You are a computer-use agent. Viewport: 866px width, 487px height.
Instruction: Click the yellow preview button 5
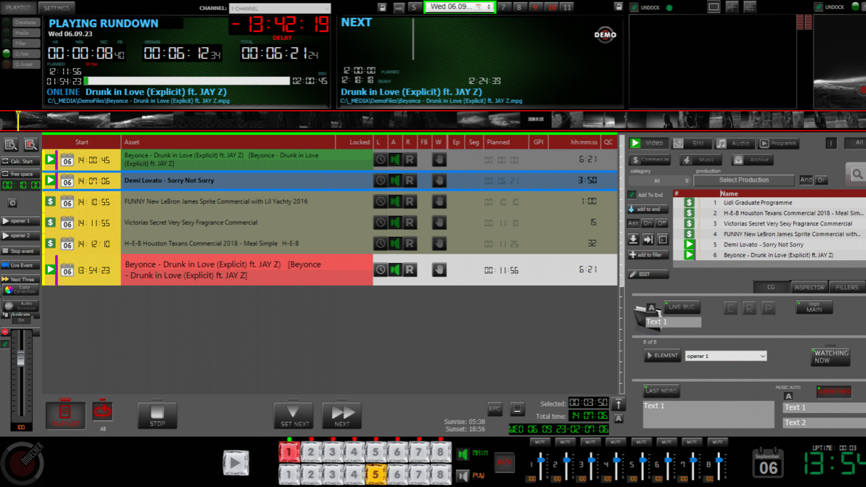click(375, 474)
